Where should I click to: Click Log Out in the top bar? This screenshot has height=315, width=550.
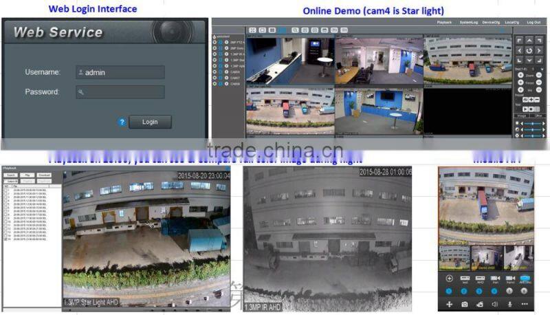[533, 23]
